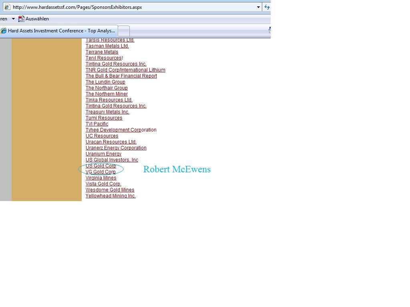Open Tasman Metals Ltd. link

click(x=107, y=46)
